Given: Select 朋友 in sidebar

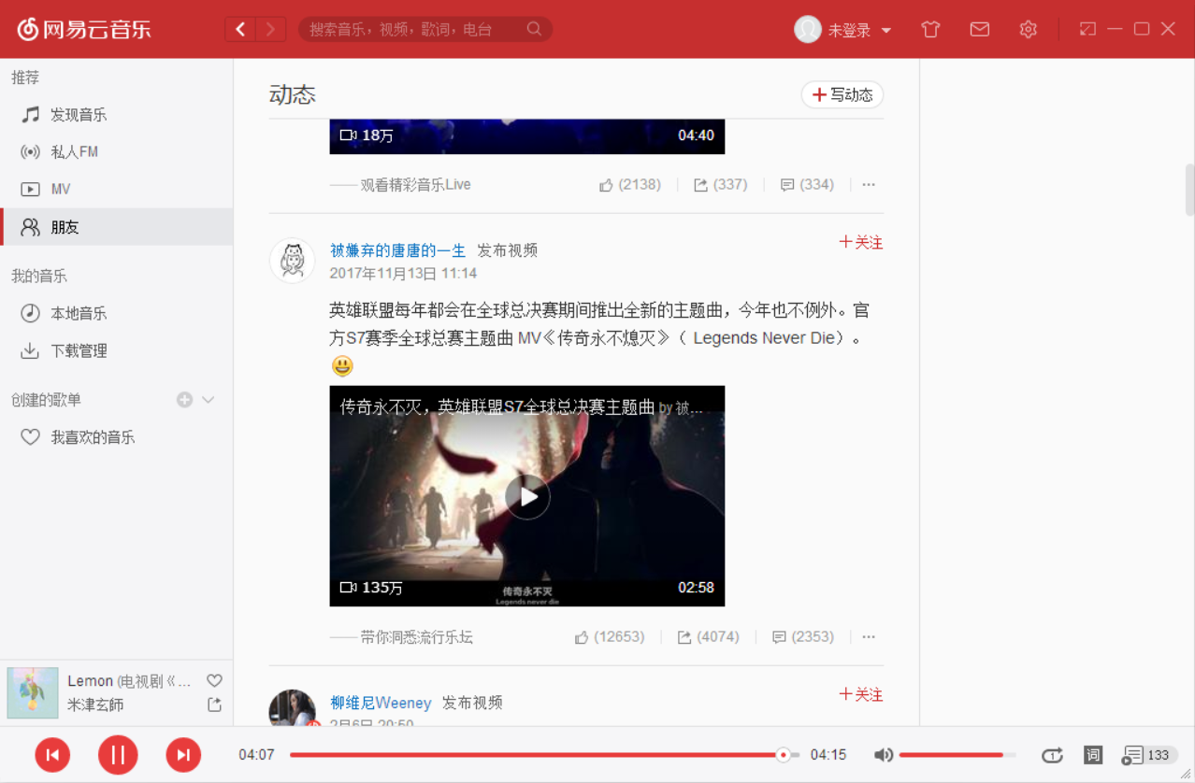Looking at the screenshot, I should click(x=116, y=227).
